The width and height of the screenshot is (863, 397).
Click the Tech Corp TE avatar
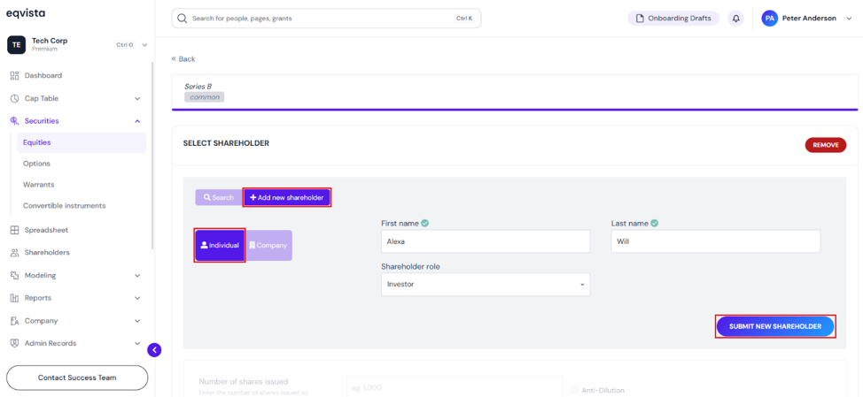pyautogui.click(x=16, y=44)
